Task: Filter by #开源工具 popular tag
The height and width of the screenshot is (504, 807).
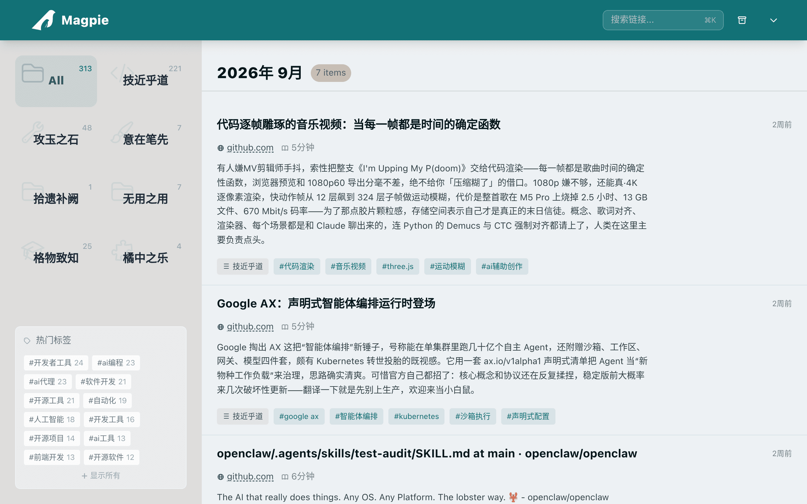Action: click(x=52, y=400)
